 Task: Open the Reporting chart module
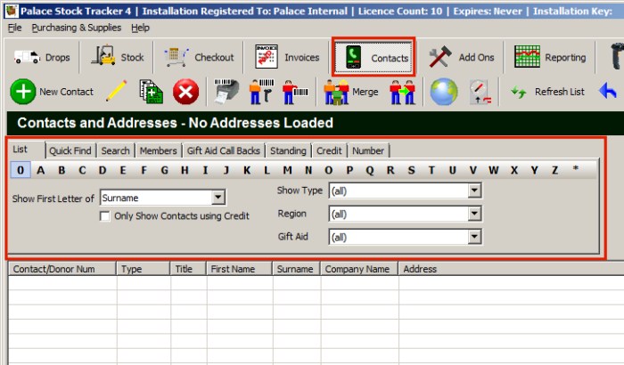click(550, 57)
